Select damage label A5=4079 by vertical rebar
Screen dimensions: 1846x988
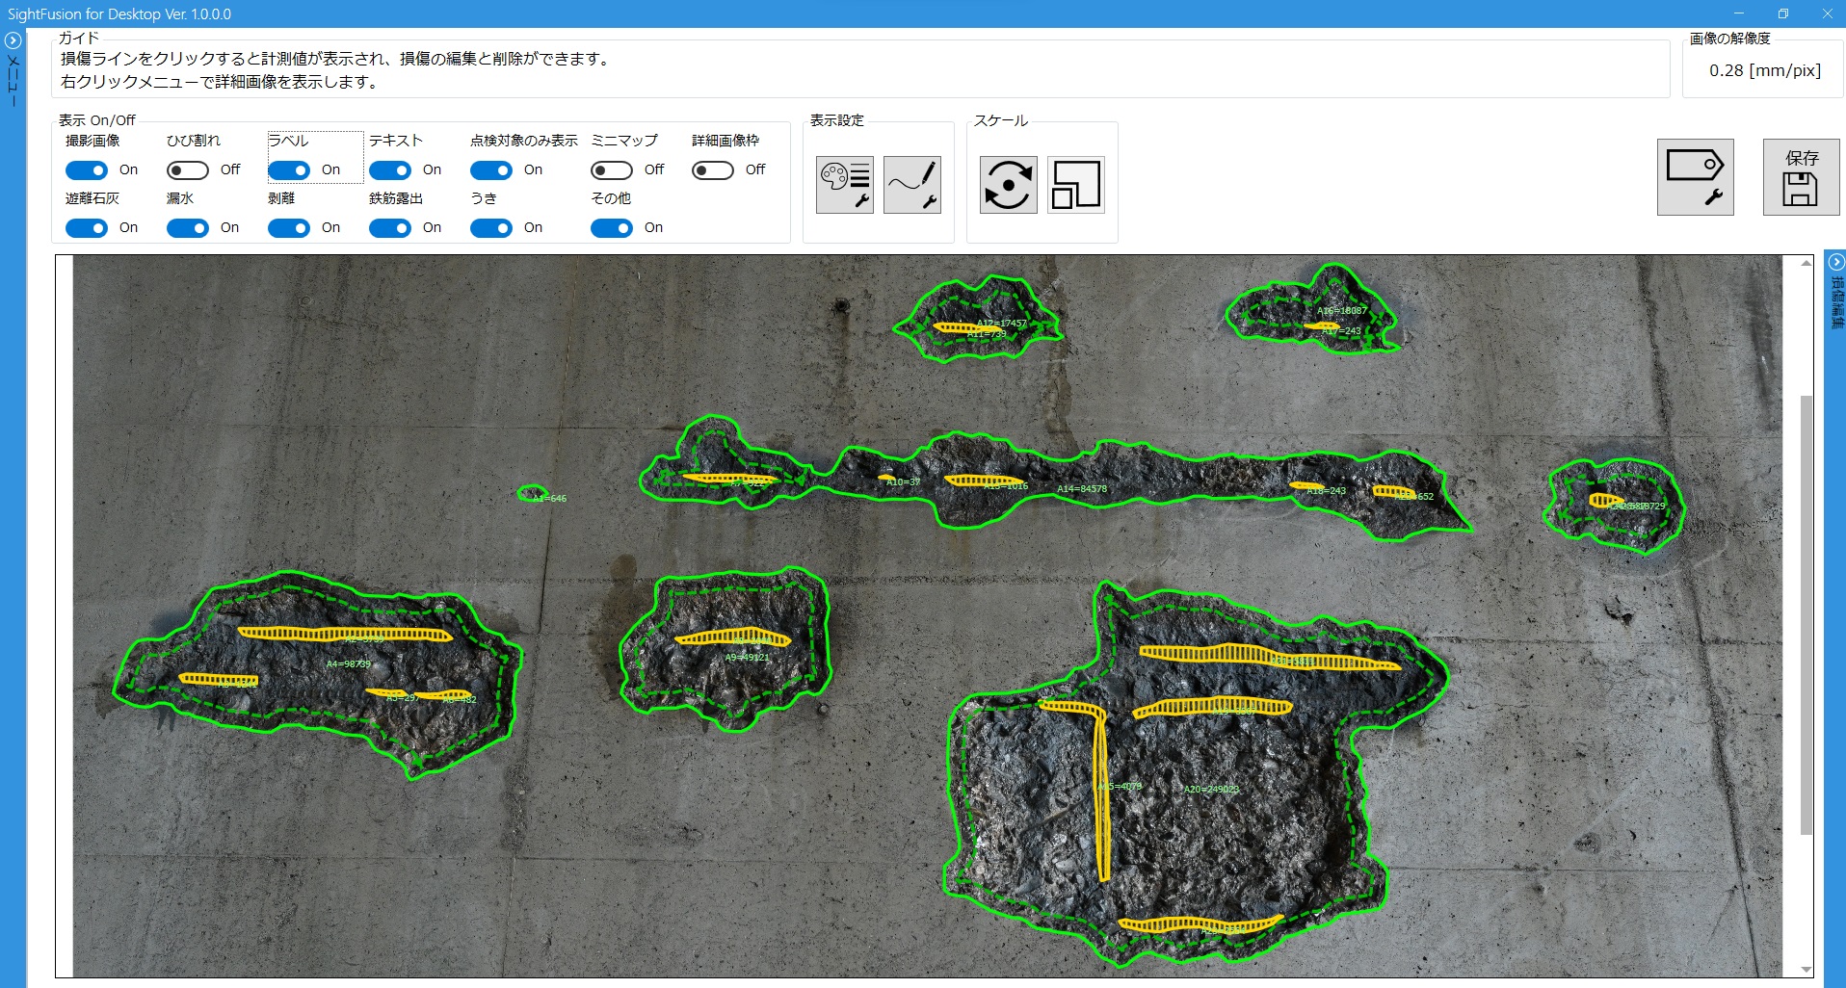(x=1120, y=787)
